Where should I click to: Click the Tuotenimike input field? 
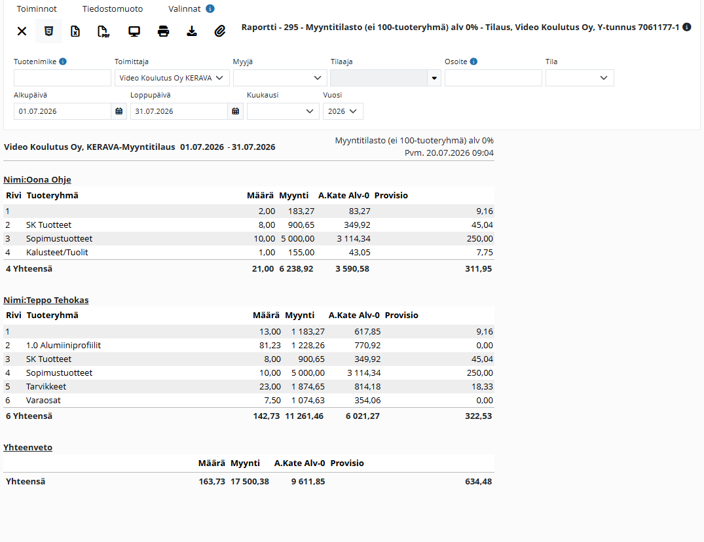click(62, 78)
